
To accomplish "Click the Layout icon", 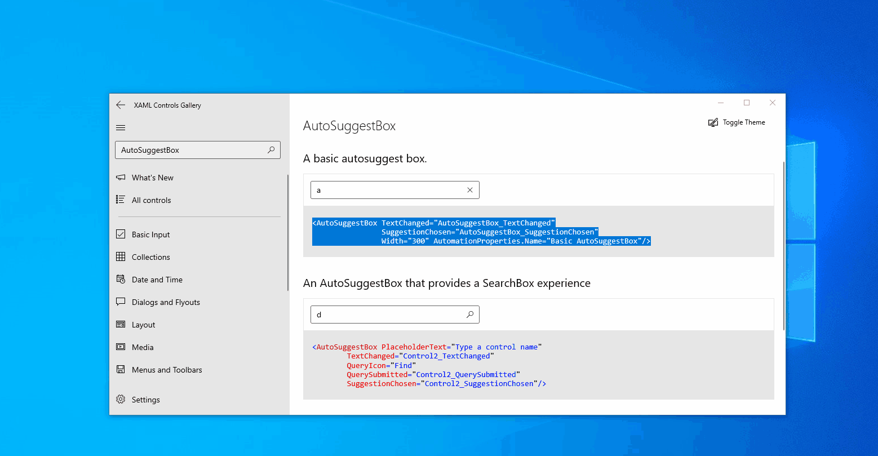I will [x=121, y=324].
